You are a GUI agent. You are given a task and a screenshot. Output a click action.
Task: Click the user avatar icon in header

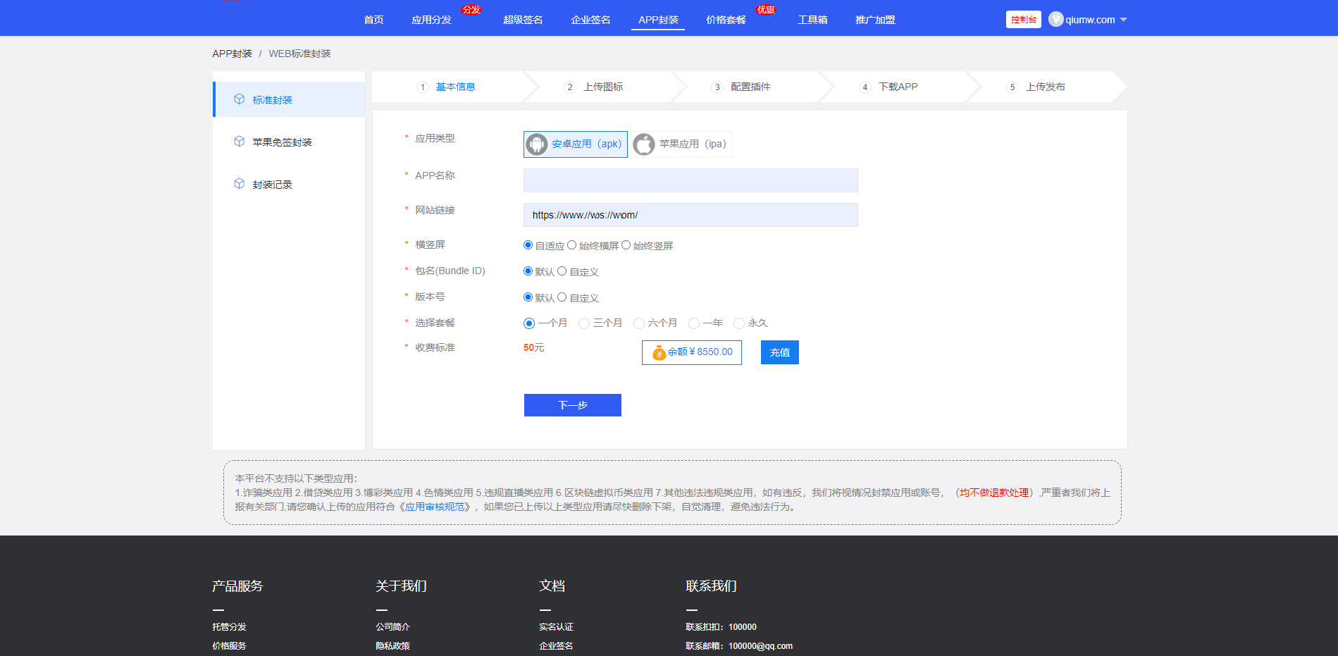tap(1055, 20)
